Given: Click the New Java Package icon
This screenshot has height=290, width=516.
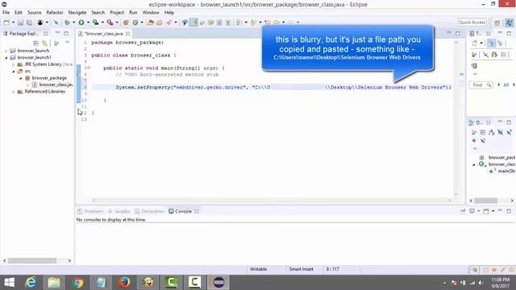Looking at the screenshot, I should [x=126, y=23].
